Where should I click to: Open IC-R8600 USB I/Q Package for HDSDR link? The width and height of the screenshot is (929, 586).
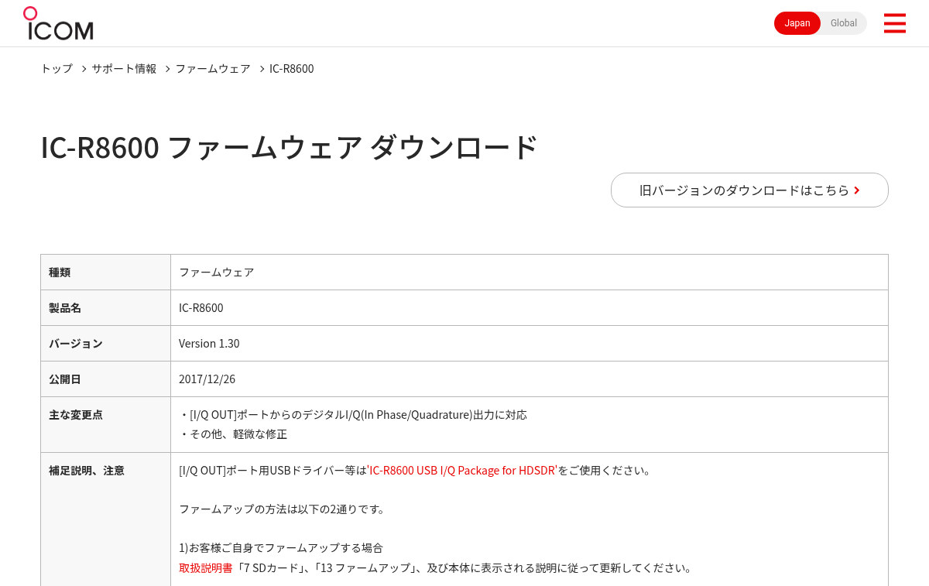[x=463, y=470]
